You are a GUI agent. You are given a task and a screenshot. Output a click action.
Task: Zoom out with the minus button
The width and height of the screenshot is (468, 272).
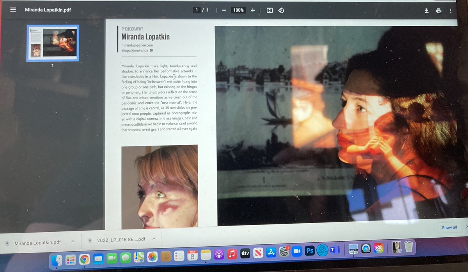pos(224,11)
